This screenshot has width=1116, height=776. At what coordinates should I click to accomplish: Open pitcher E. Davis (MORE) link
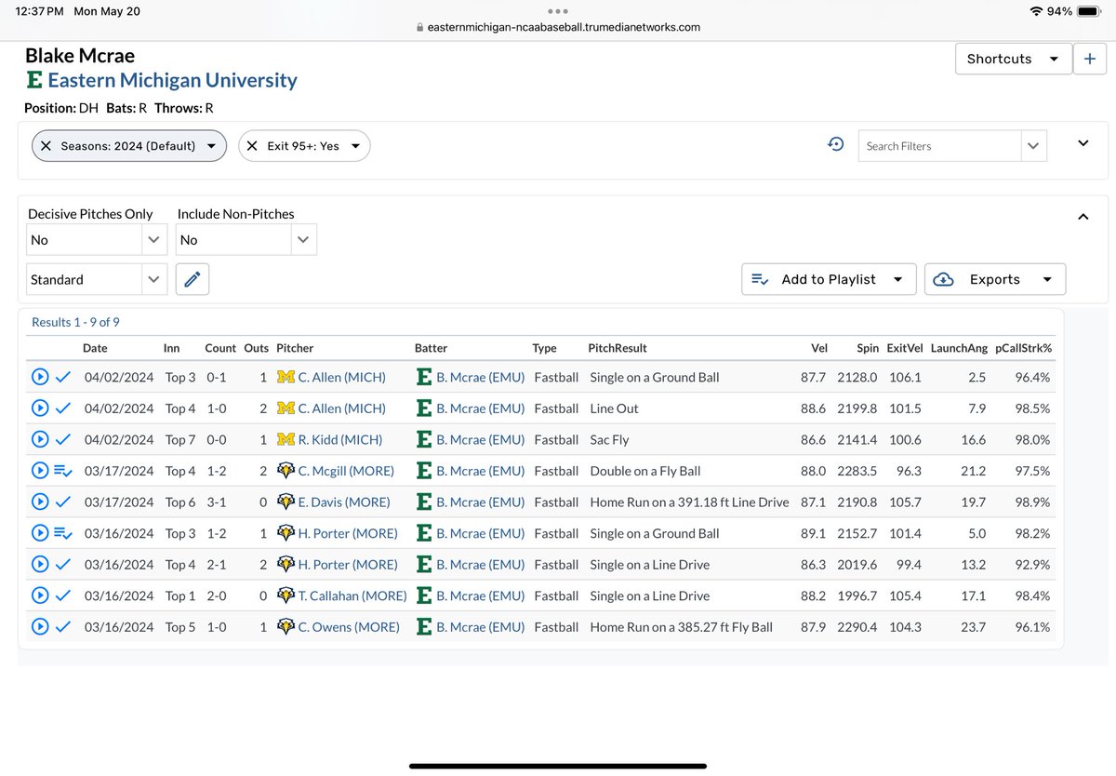click(x=344, y=502)
